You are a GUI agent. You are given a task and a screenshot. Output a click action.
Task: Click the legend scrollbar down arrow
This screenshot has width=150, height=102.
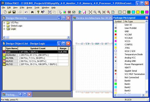(146, 92)
